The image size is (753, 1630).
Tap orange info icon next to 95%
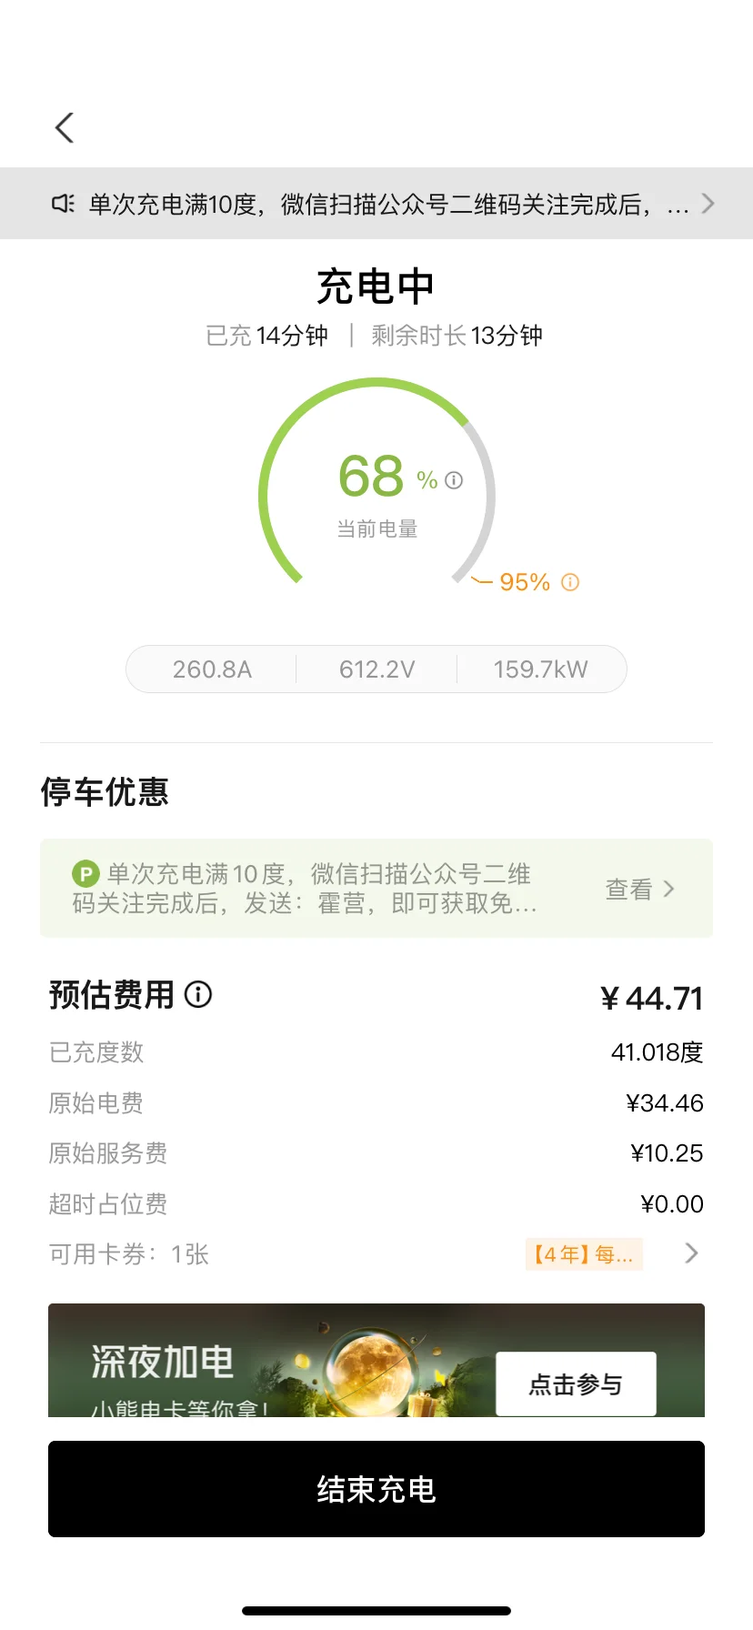pyautogui.click(x=570, y=582)
